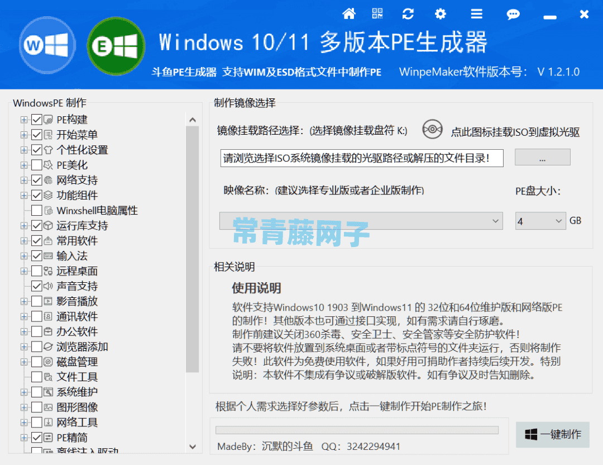Focus the ISO mount path input field
The height and width of the screenshot is (465, 603).
pos(362,158)
